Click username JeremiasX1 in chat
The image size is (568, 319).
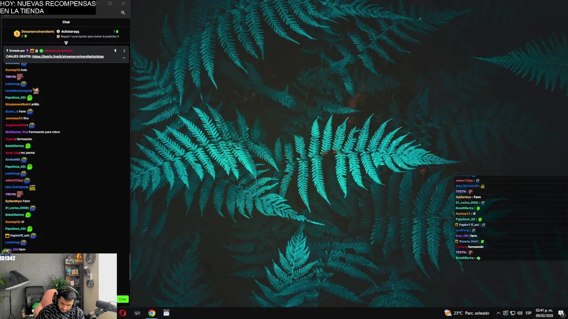coord(13,118)
